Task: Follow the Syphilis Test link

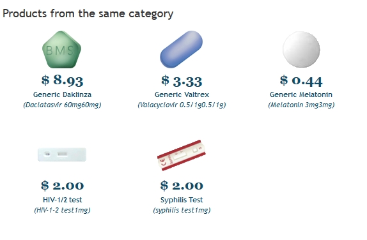Action: coord(182,200)
